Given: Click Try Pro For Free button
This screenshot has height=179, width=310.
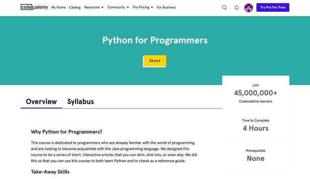Looking at the screenshot, I should click(273, 8).
